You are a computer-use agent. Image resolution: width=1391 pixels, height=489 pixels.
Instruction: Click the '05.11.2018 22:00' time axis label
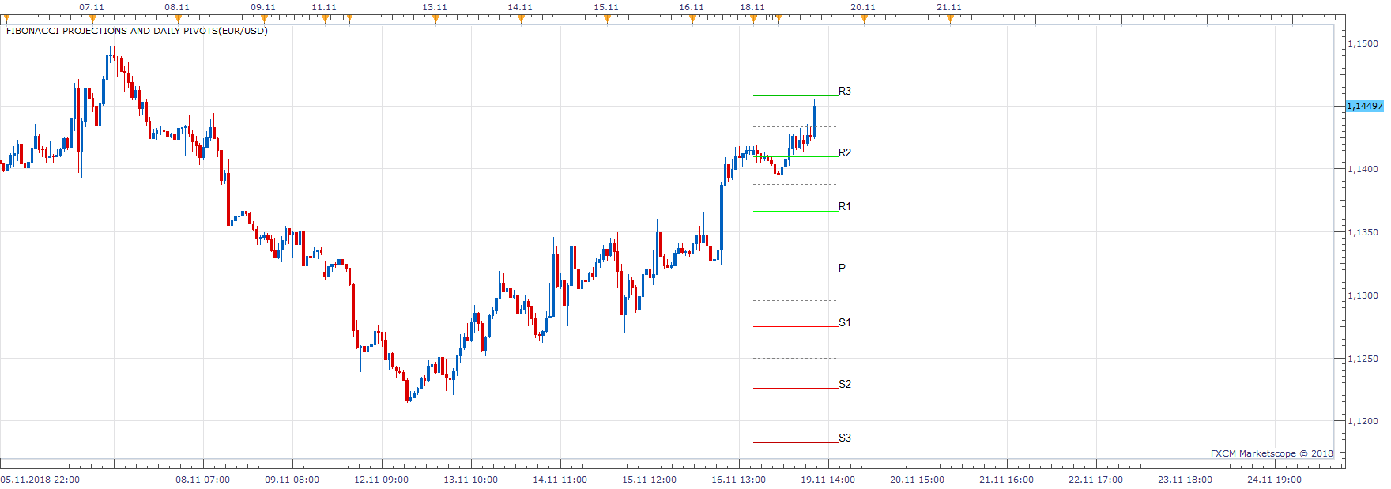[40, 480]
